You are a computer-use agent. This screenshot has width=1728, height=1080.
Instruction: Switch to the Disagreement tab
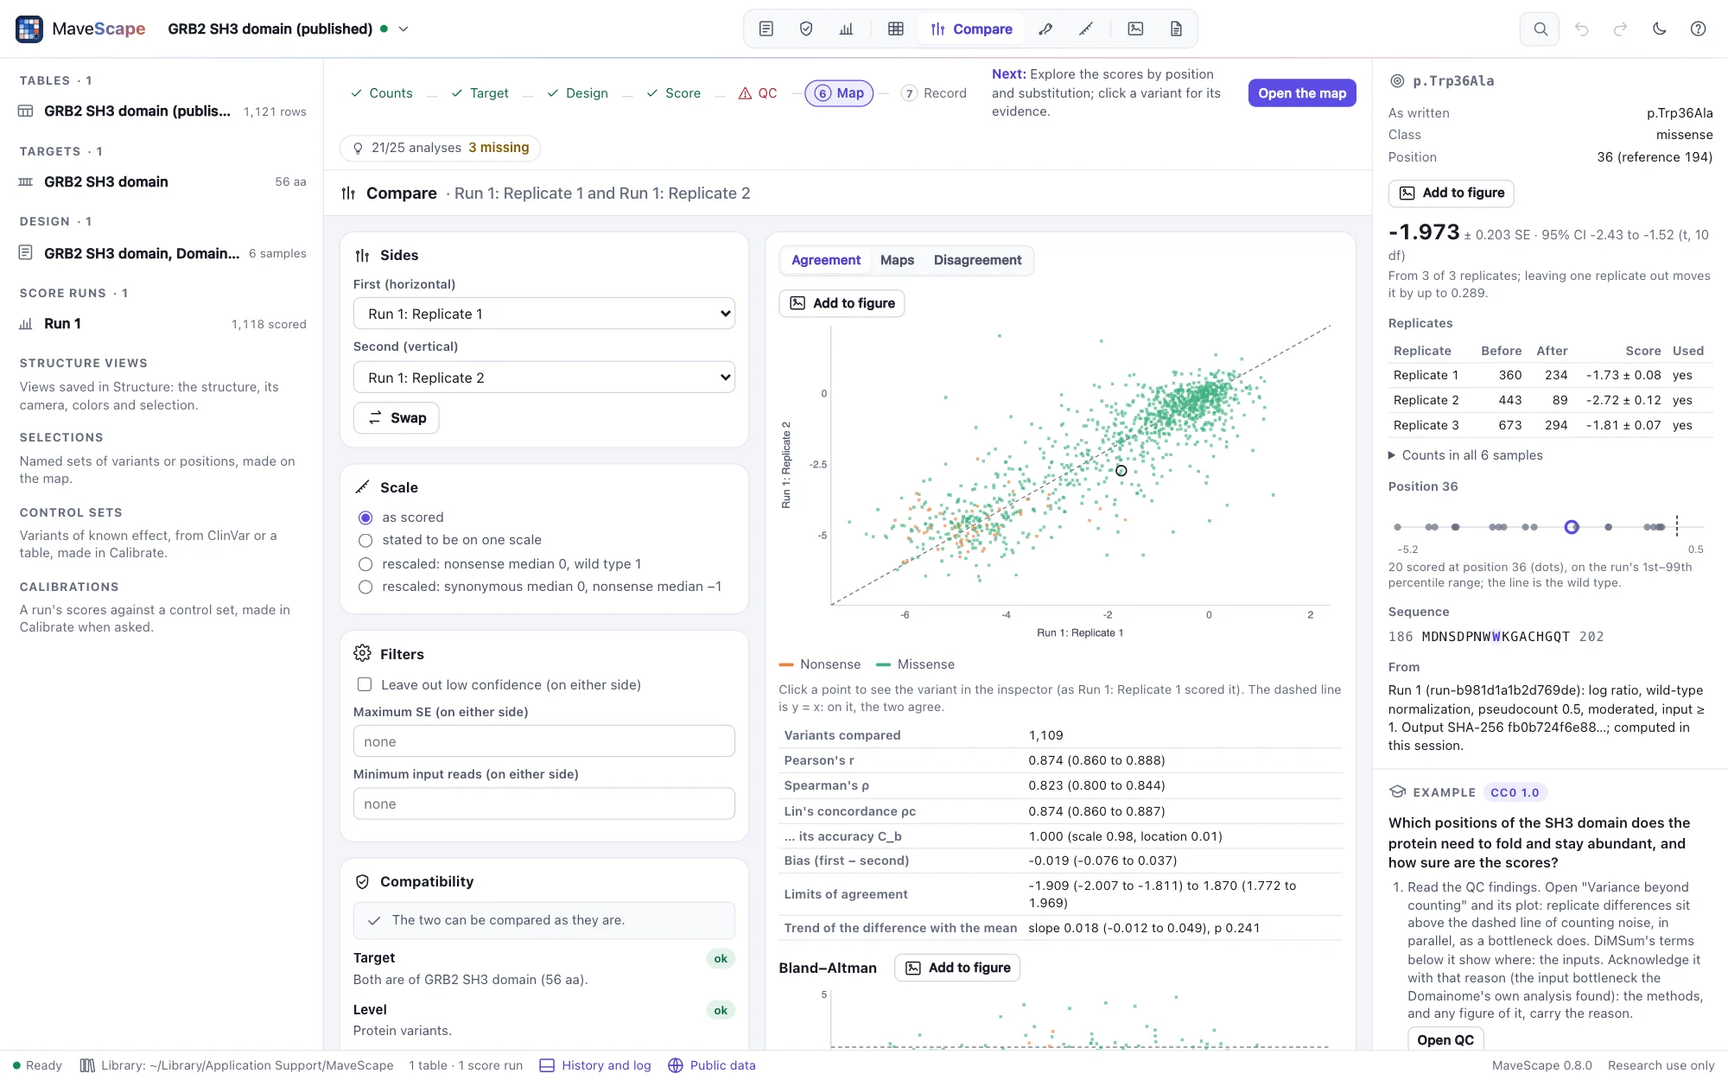(x=977, y=260)
